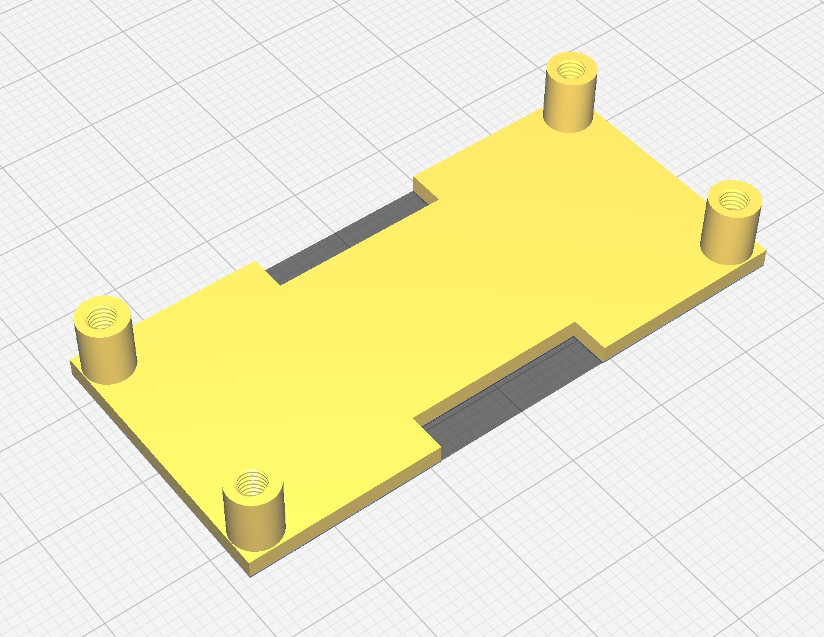This screenshot has height=637, width=824.
Task: Click the threaded hole of the left standoff
Action: (104, 318)
